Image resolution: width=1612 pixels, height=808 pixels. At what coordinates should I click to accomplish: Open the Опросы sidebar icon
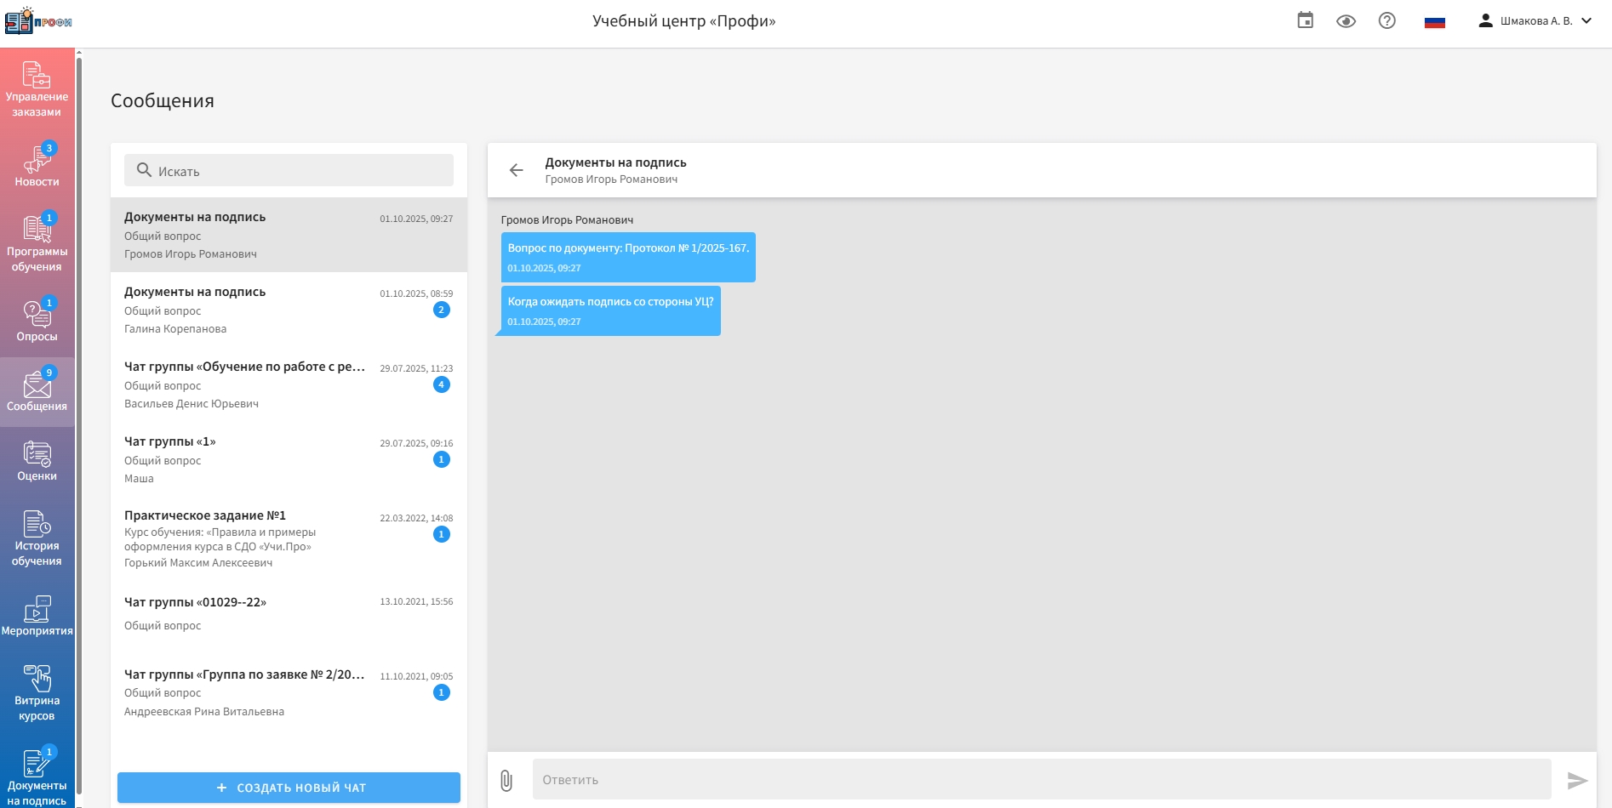[x=37, y=321]
